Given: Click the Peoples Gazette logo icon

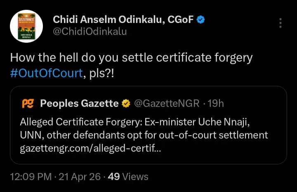Looking at the screenshot, I should click(x=27, y=104).
